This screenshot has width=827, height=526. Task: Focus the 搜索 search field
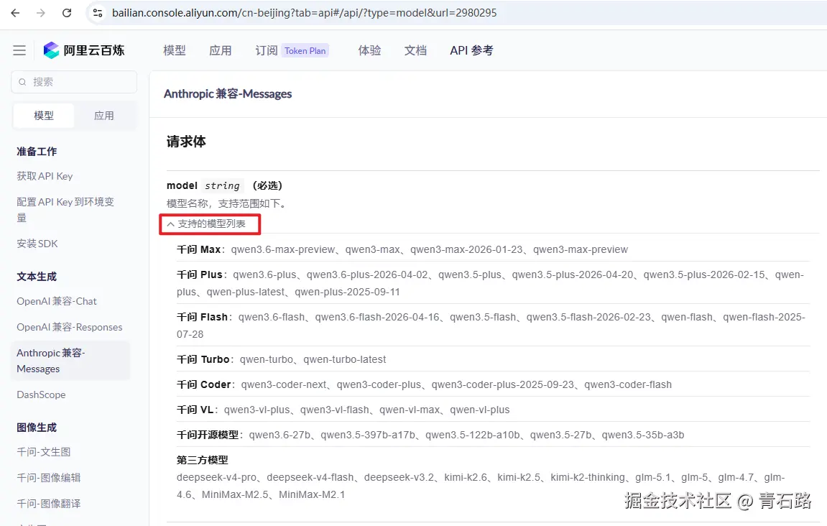(74, 82)
